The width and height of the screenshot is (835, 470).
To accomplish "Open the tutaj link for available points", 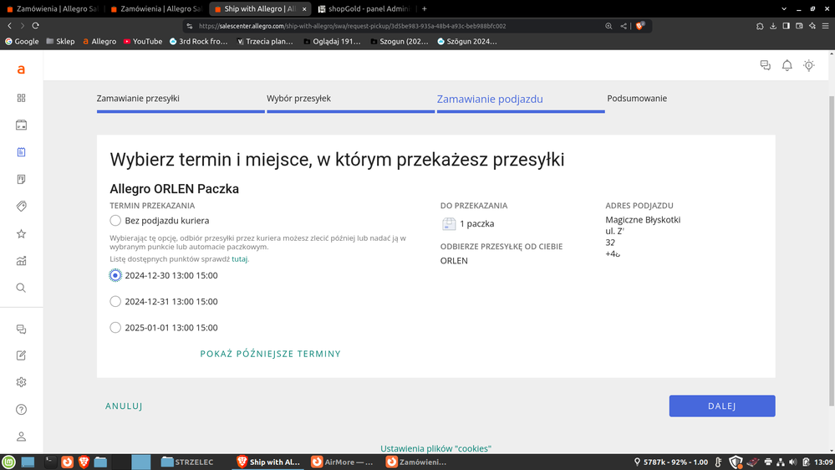I will (239, 259).
